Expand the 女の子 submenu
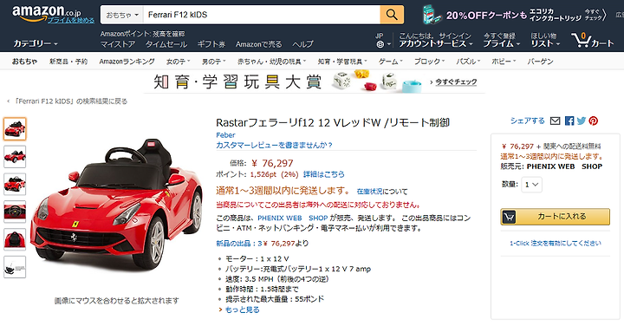624x326 pixels. click(178, 62)
